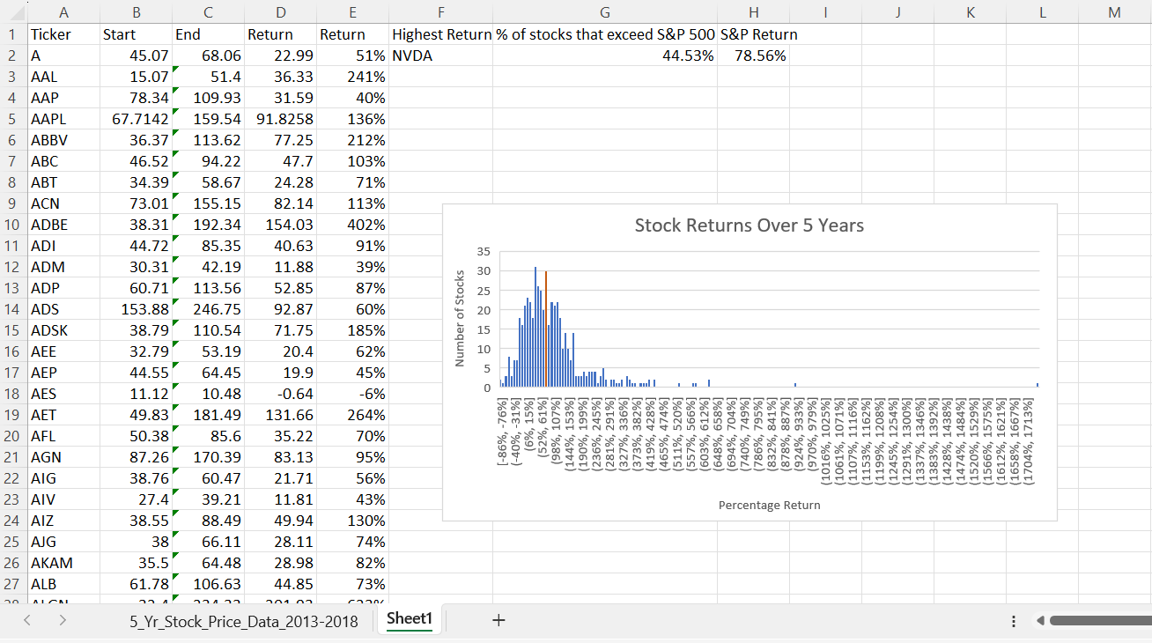Screen dimensions: 1152x643
Task: Select column G header
Action: coord(604,12)
